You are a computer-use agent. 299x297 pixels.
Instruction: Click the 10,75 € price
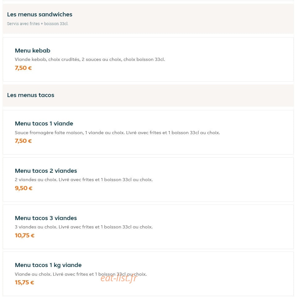coord(25,235)
